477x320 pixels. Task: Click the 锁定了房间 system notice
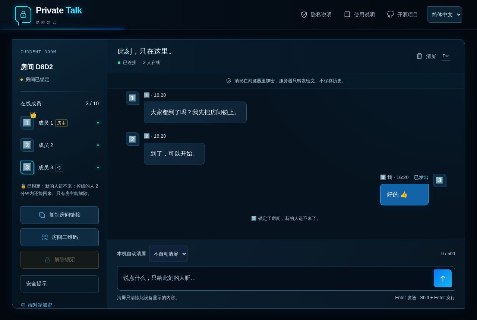click(x=285, y=218)
